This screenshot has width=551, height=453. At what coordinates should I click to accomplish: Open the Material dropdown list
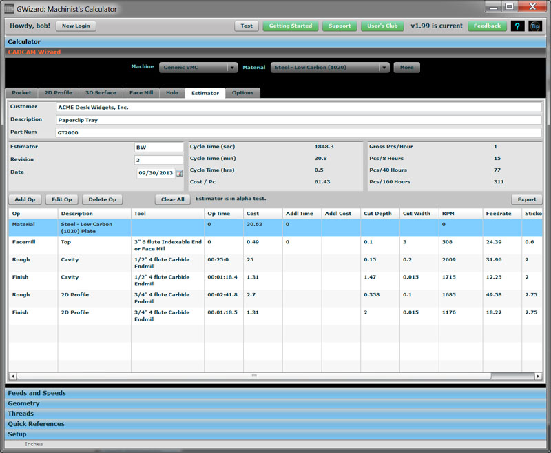click(384, 68)
